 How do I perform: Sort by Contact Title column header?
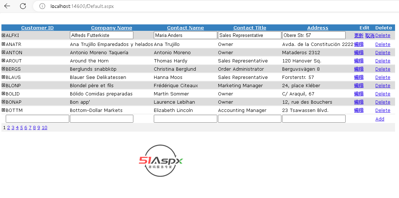[x=250, y=28]
